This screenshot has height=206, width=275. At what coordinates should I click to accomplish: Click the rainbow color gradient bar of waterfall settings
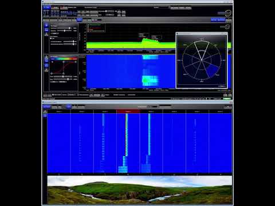tap(64, 59)
